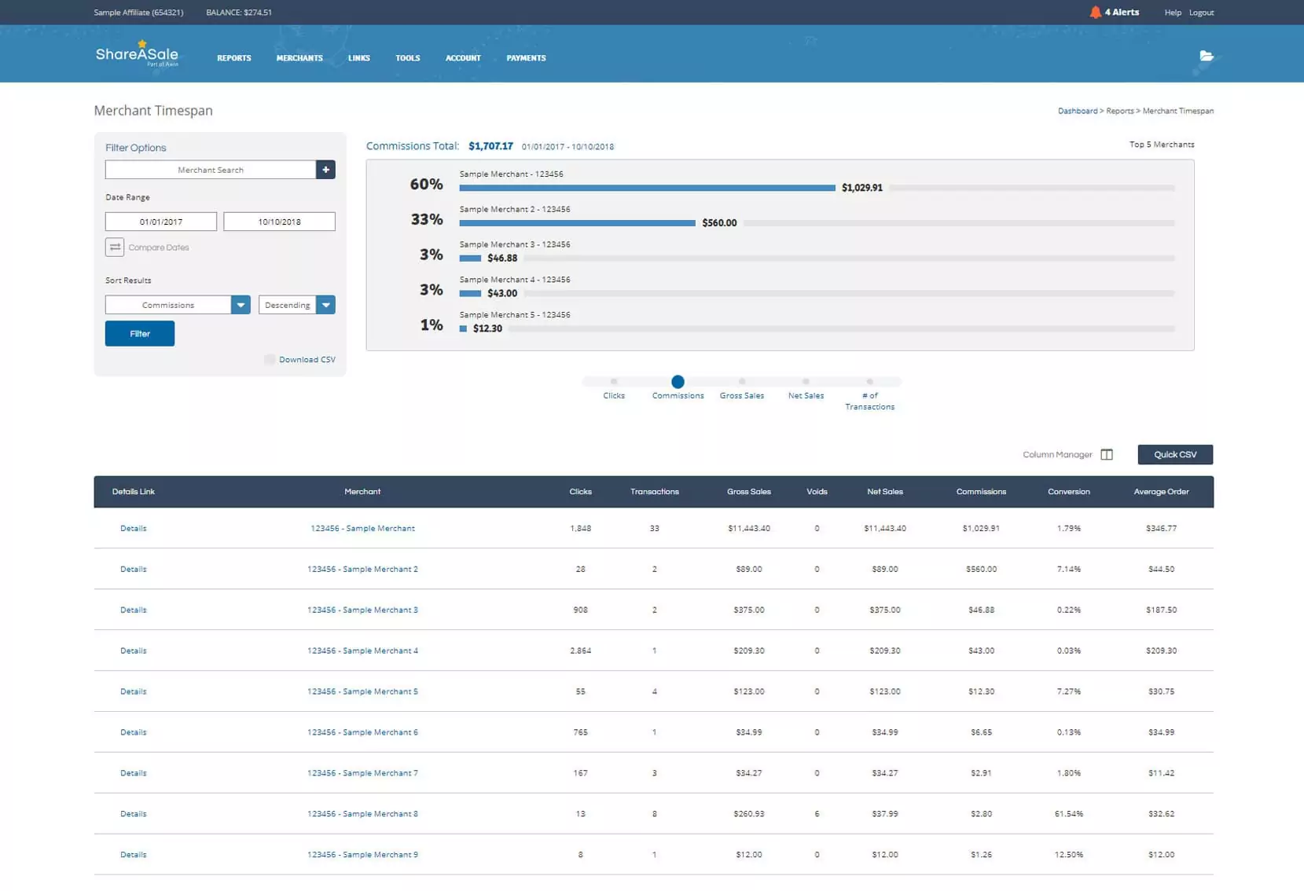This screenshot has height=891, width=1304.
Task: Click the plus icon beside Merchant Search
Action: [x=325, y=170]
